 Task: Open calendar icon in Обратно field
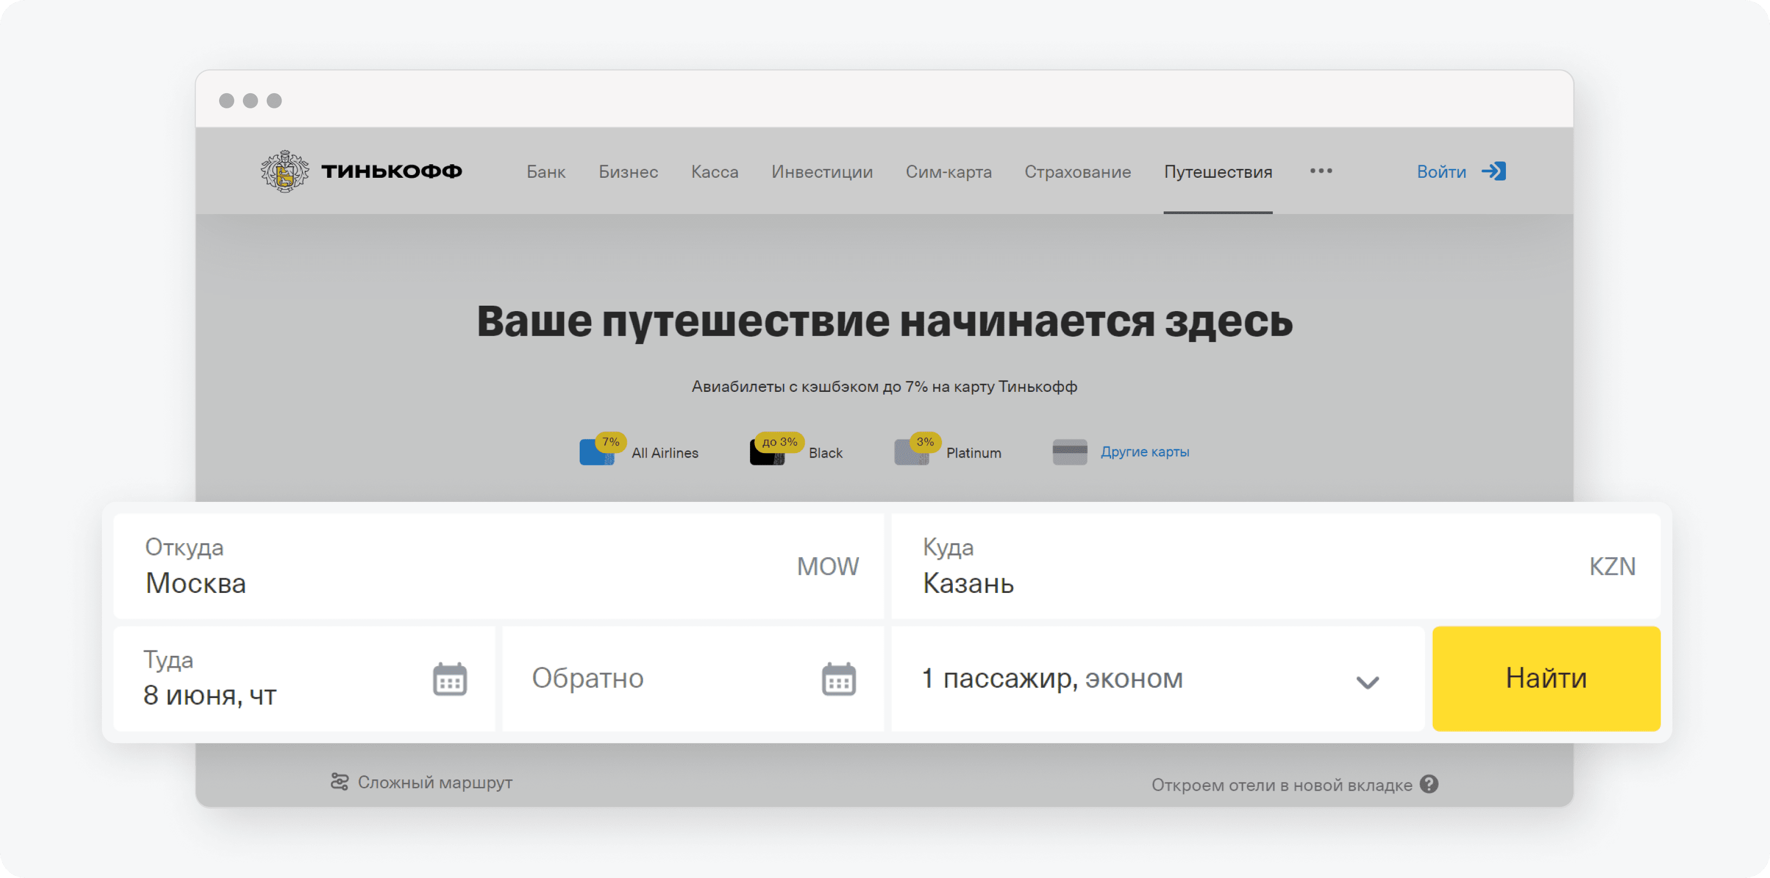tap(838, 679)
